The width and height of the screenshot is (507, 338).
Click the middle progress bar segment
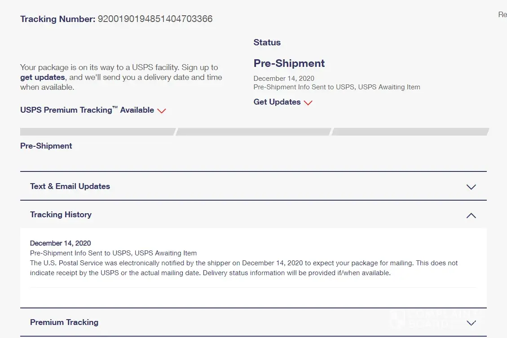tap(253, 132)
